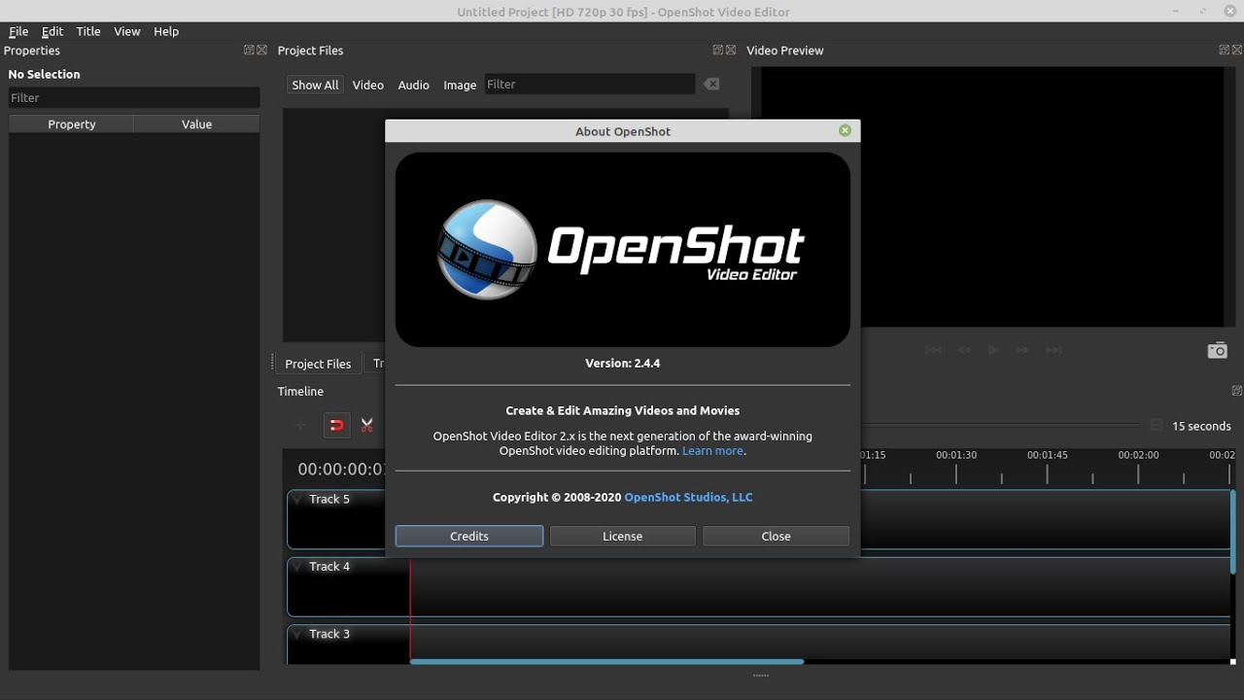
Task: Click the 15 seconds zoom label
Action: pos(1201,426)
